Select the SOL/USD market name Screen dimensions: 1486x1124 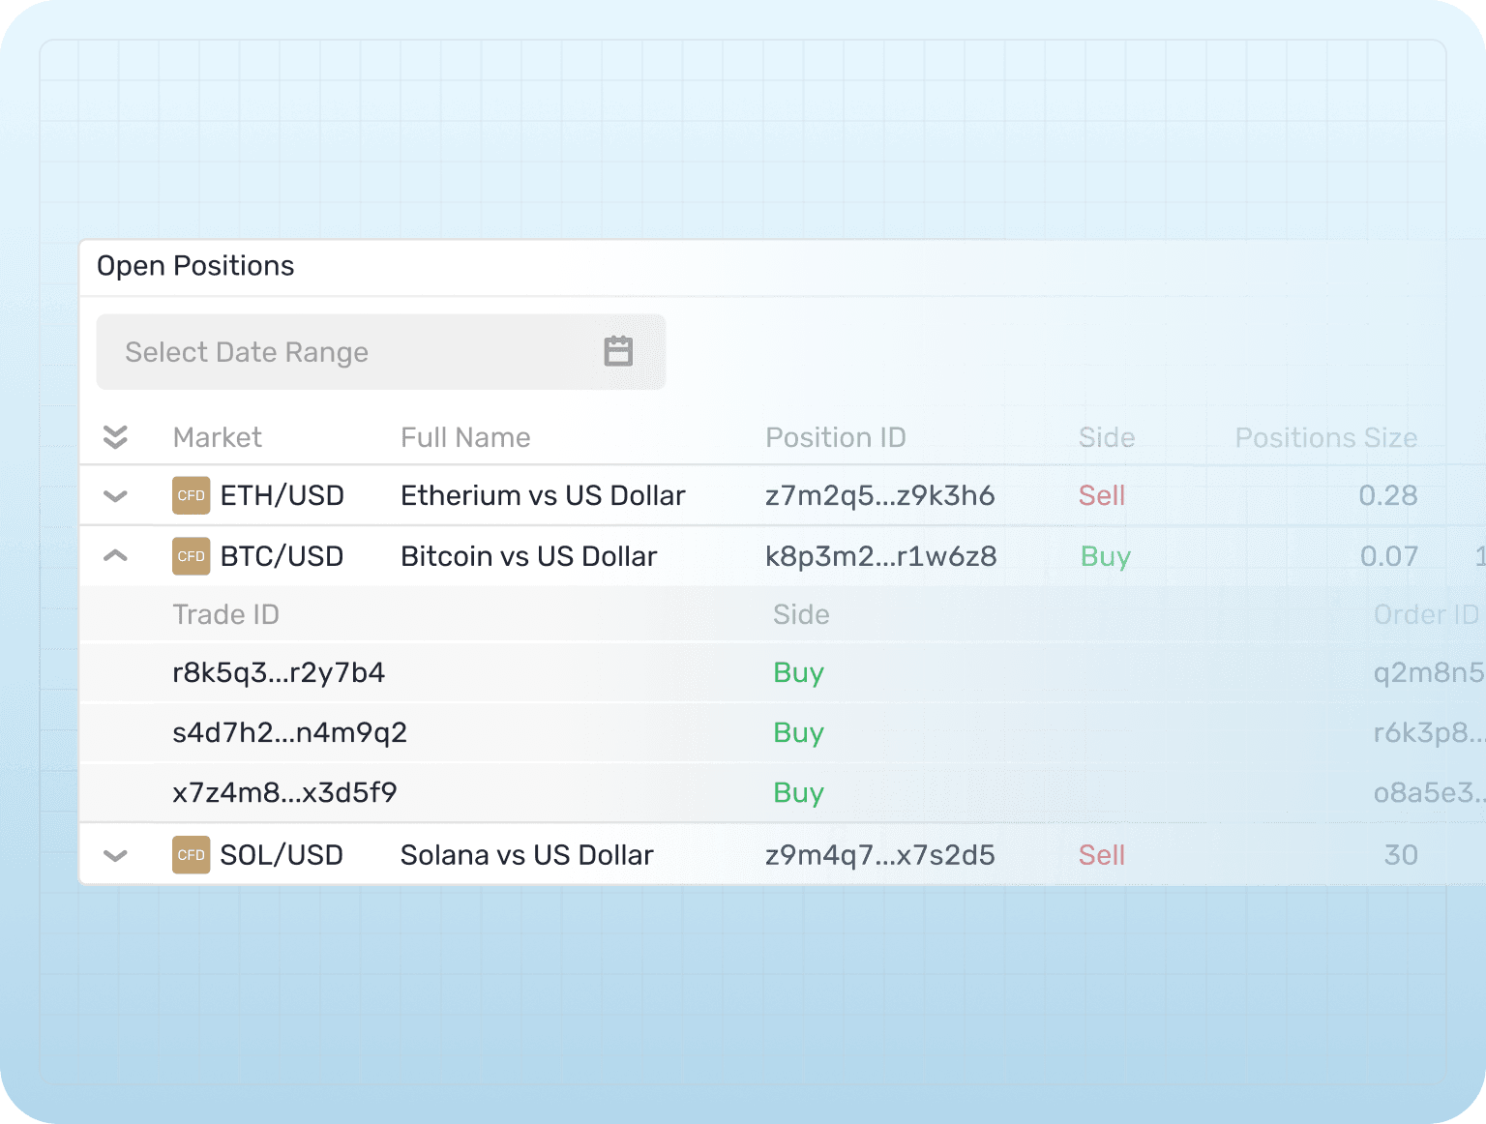(x=282, y=855)
